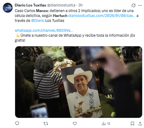Open the Grok explain post icon

click(x=134, y=5)
